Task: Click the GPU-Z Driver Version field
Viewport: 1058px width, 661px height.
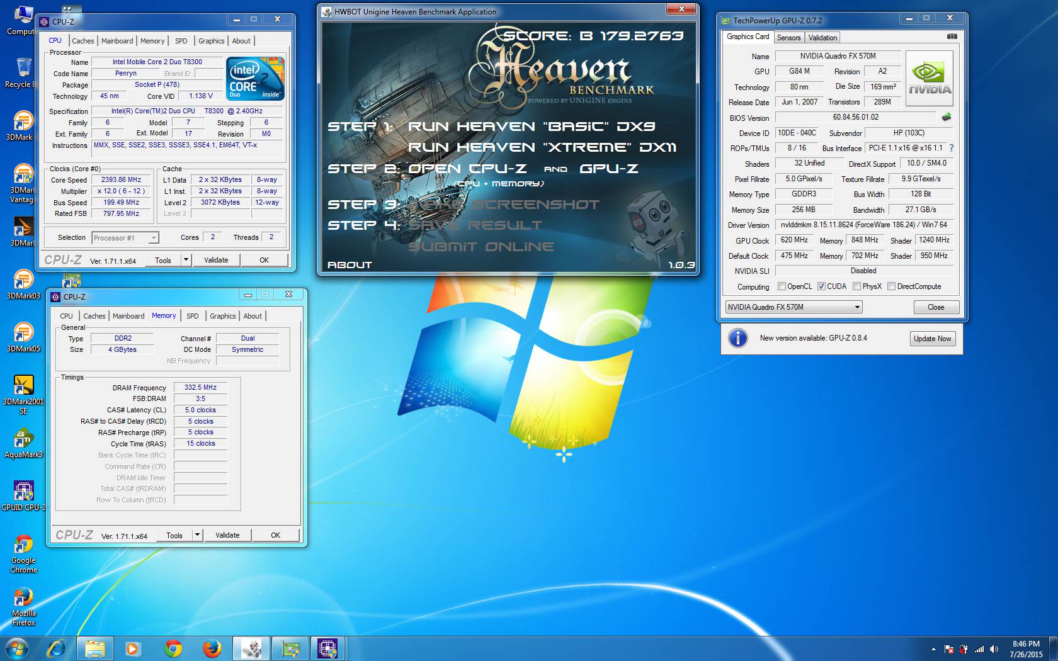Action: [864, 225]
